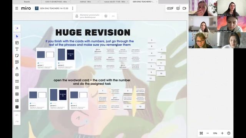Open the help question mark button
Image resolution: width=246 pixels, height=138 pixels.
click(x=229, y=133)
